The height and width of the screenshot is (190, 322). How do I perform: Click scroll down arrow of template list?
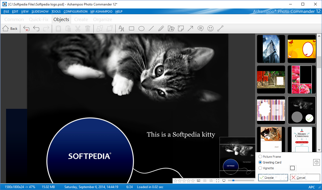(x=319, y=150)
